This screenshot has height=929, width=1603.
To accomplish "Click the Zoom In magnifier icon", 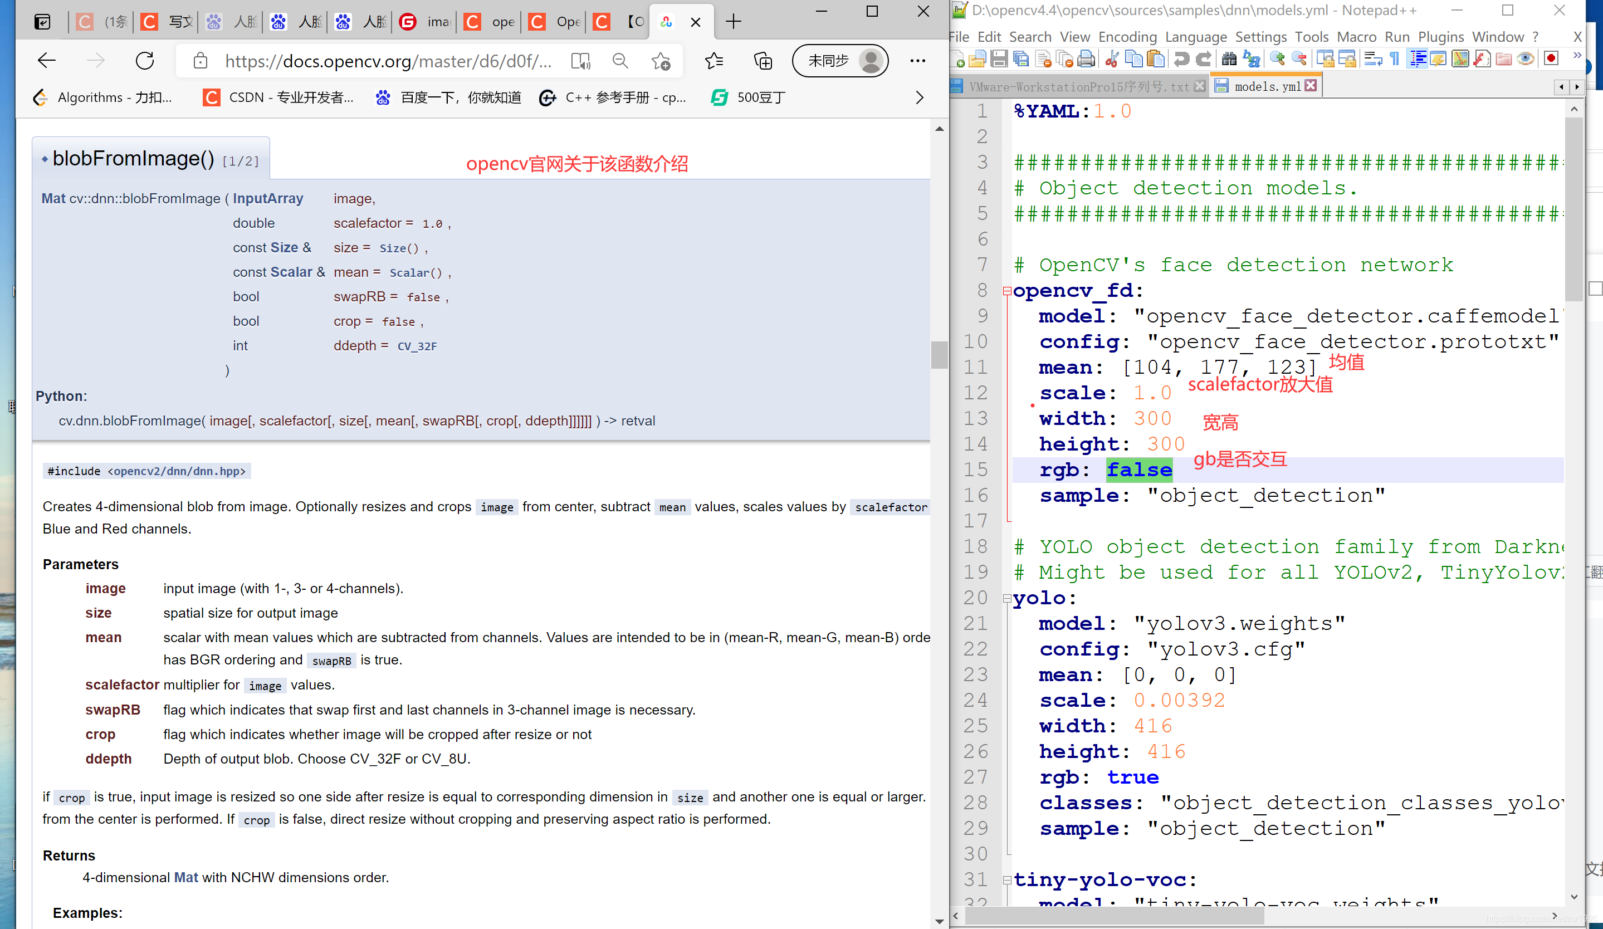I will (x=1277, y=59).
